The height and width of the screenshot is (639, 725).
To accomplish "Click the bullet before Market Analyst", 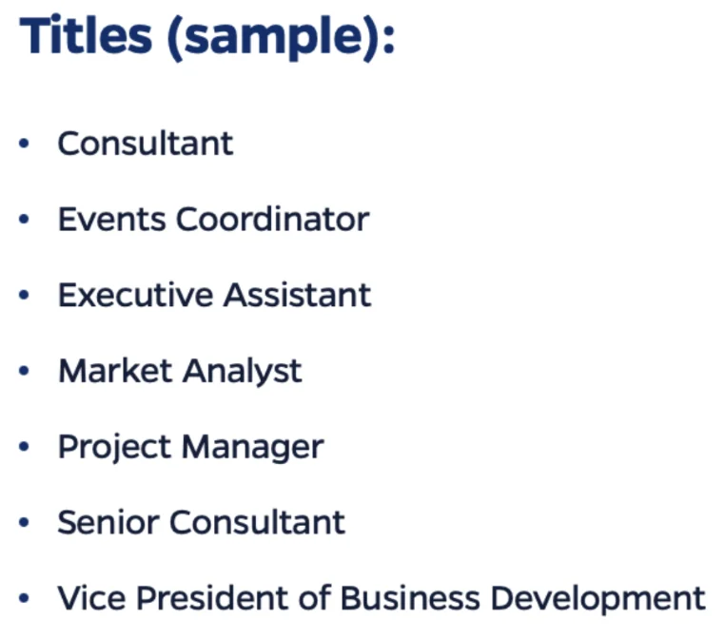I will (x=25, y=372).
